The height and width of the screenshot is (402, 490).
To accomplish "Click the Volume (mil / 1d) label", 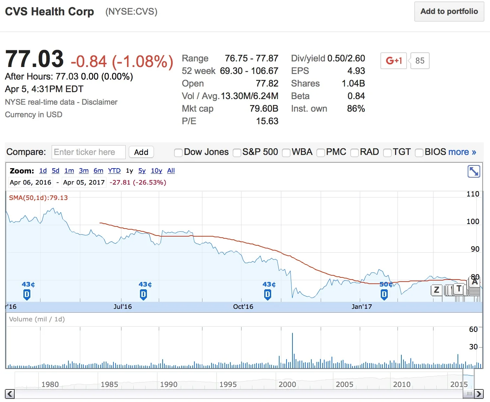I will [37, 319].
